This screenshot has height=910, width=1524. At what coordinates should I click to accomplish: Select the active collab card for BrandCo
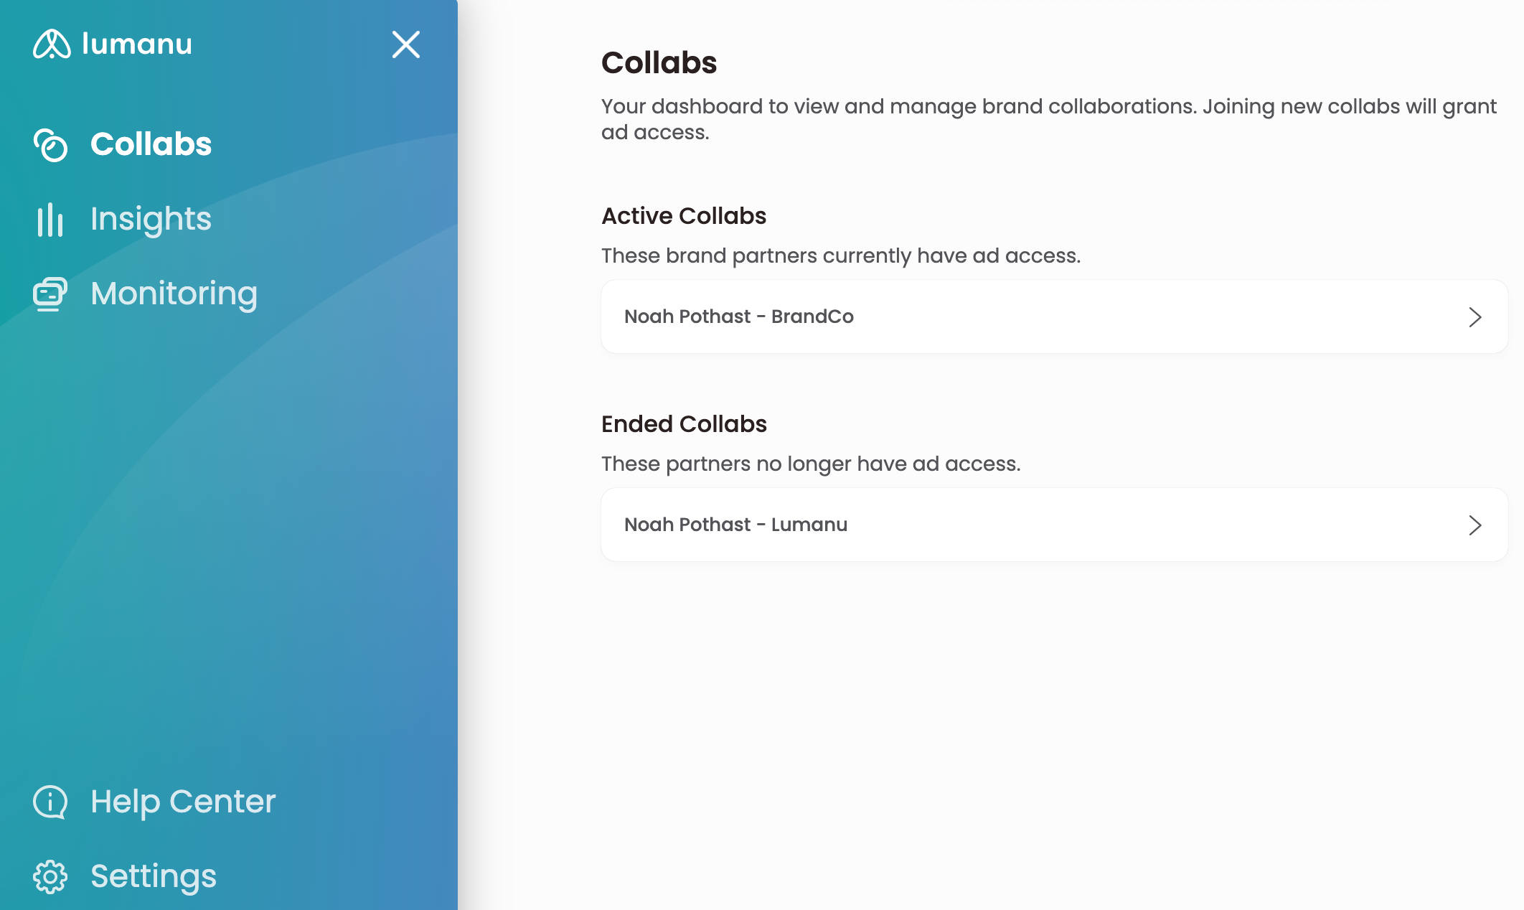click(x=1054, y=316)
